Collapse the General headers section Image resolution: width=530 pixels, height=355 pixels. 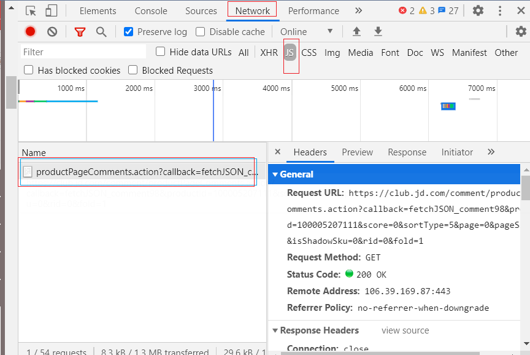[275, 174]
